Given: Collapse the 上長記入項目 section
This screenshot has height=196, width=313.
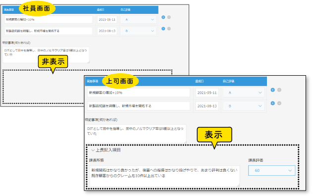Looking at the screenshot, I should (93, 150).
